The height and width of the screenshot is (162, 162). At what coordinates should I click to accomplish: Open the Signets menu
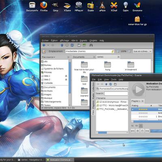click(x=83, y=40)
